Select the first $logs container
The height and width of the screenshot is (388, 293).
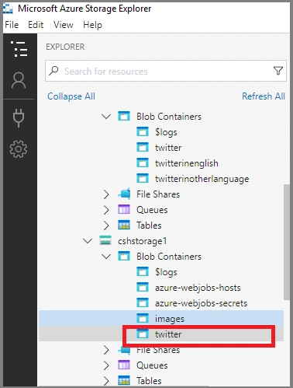tap(166, 132)
